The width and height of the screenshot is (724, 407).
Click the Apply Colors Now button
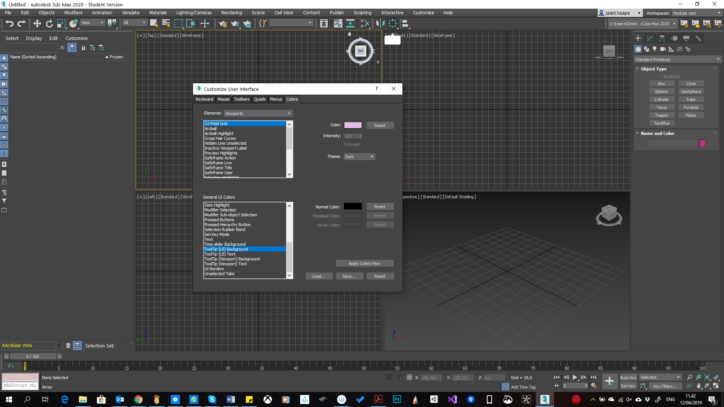point(364,263)
